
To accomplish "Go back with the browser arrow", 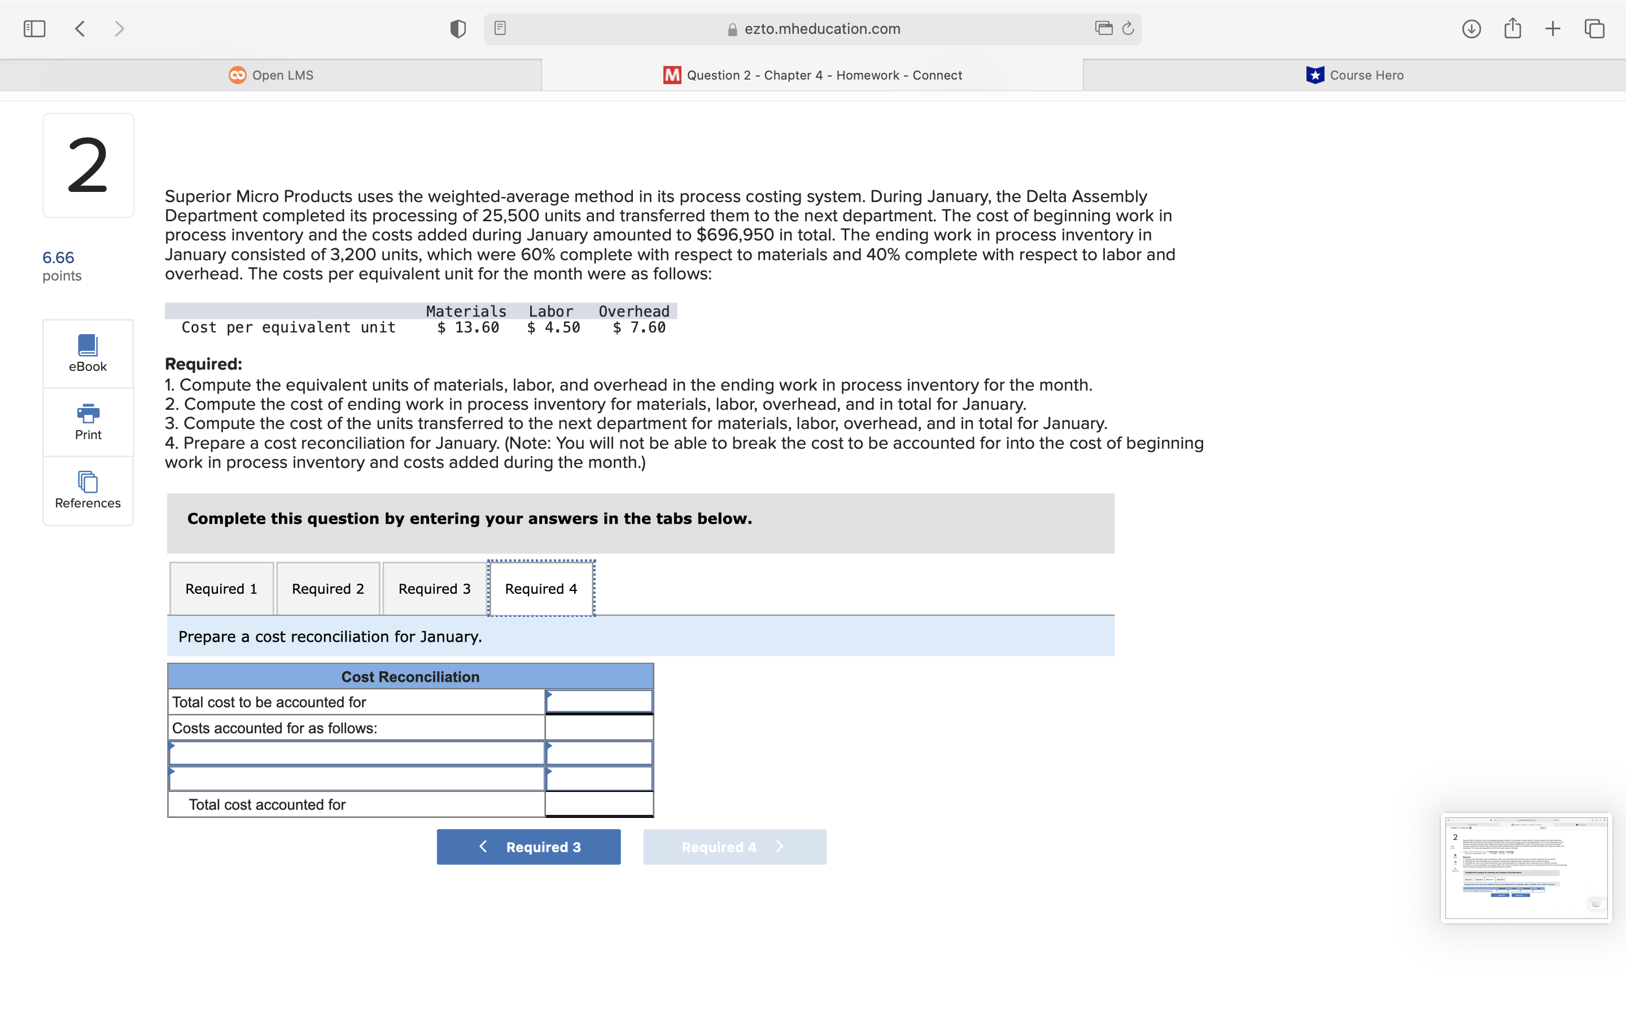I will point(80,29).
